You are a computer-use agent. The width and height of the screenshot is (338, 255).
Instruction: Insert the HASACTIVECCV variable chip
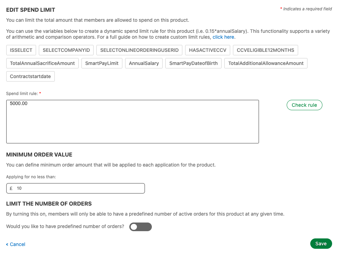(x=207, y=50)
